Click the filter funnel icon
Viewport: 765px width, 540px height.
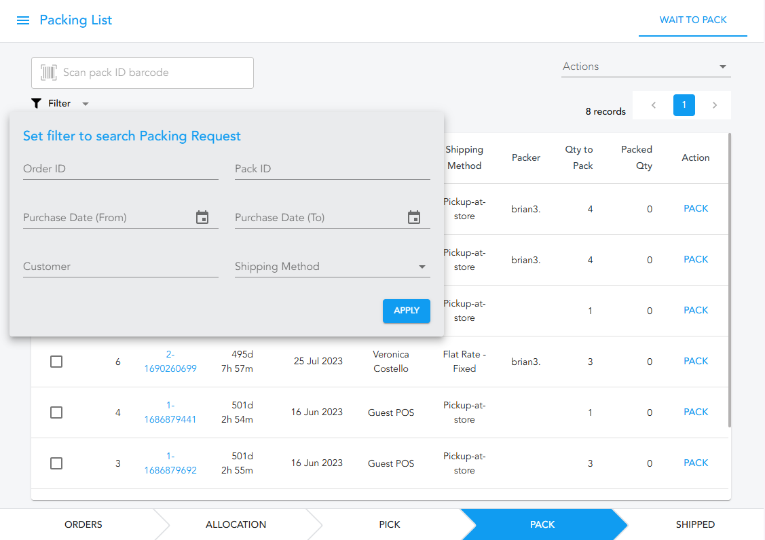coord(37,103)
